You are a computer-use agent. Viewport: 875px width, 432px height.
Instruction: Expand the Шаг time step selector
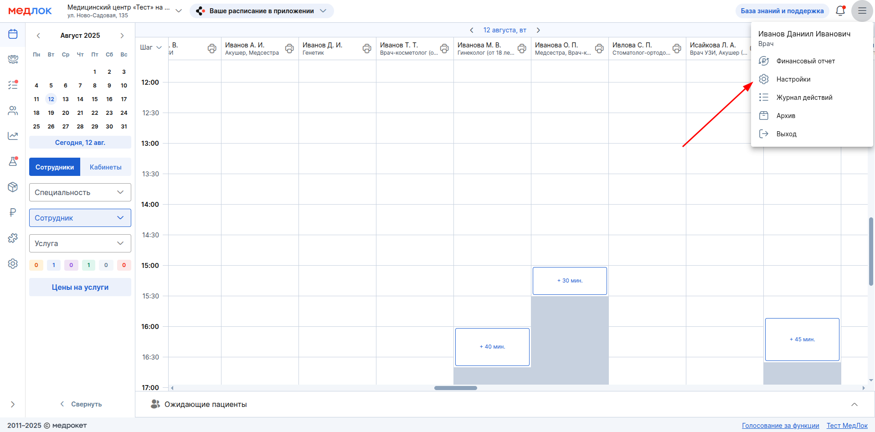pos(151,47)
